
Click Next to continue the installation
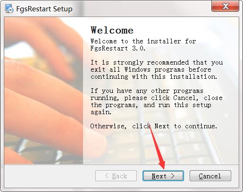[x=163, y=176]
